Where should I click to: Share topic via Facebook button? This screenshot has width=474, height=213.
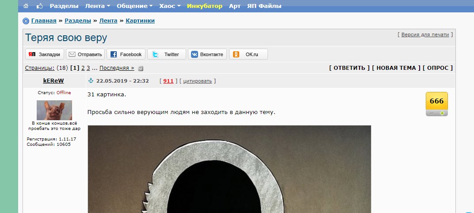[126, 54]
